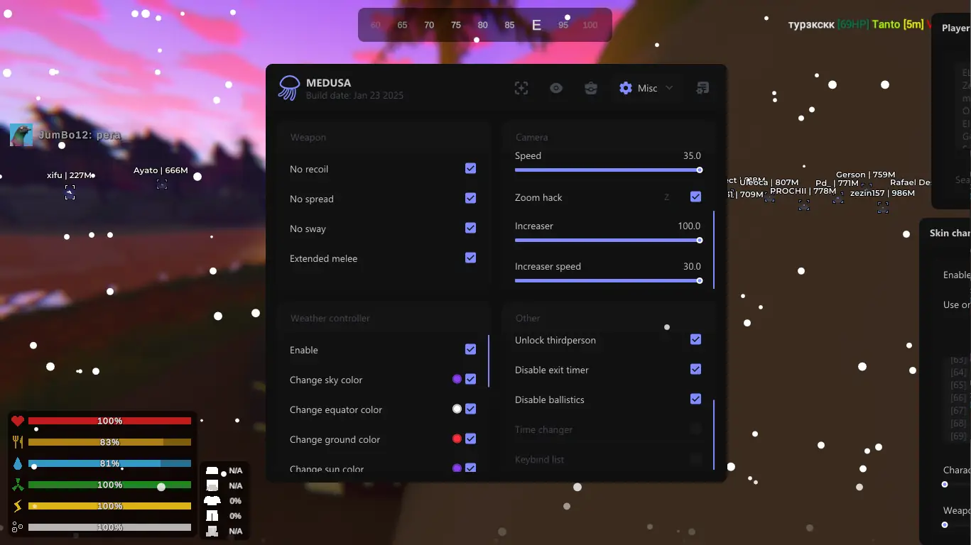
Task: Expand the Misc dropdown chevron
Action: (x=669, y=88)
